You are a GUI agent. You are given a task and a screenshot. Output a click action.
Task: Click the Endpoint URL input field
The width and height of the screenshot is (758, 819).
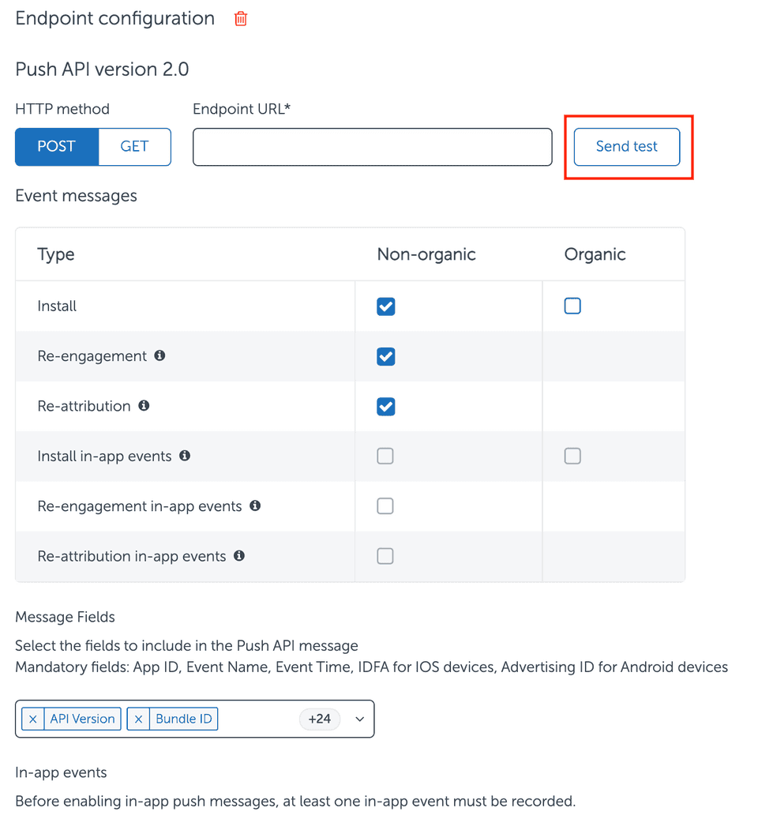point(372,147)
